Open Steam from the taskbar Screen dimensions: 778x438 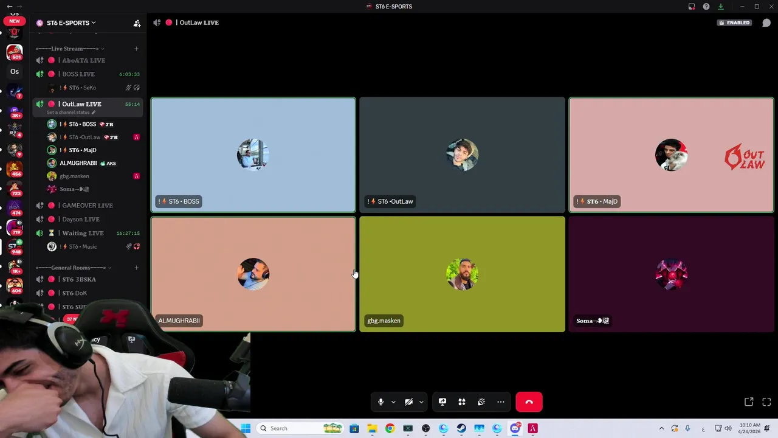tap(461, 428)
